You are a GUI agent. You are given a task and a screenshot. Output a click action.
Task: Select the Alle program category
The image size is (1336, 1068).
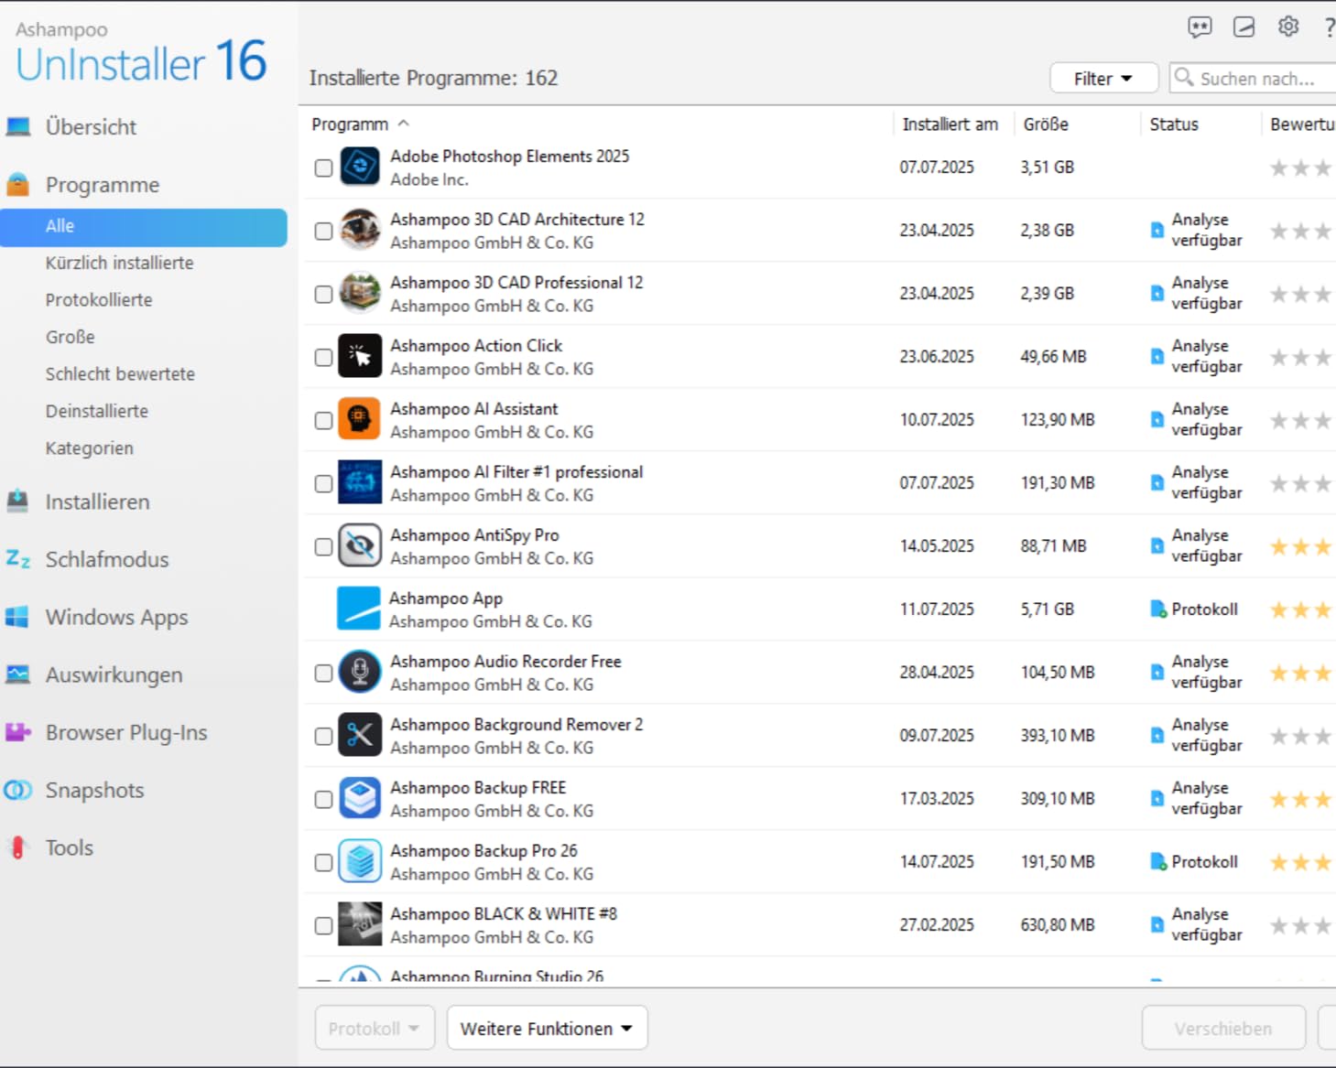pos(144,226)
